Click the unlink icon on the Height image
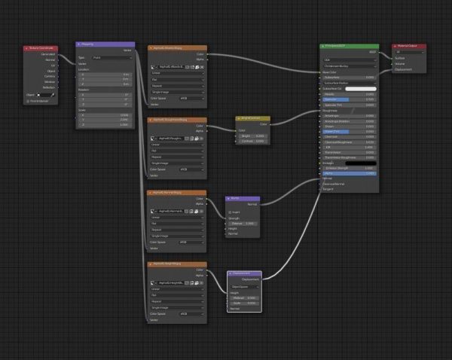452x360 pixels. (201, 283)
